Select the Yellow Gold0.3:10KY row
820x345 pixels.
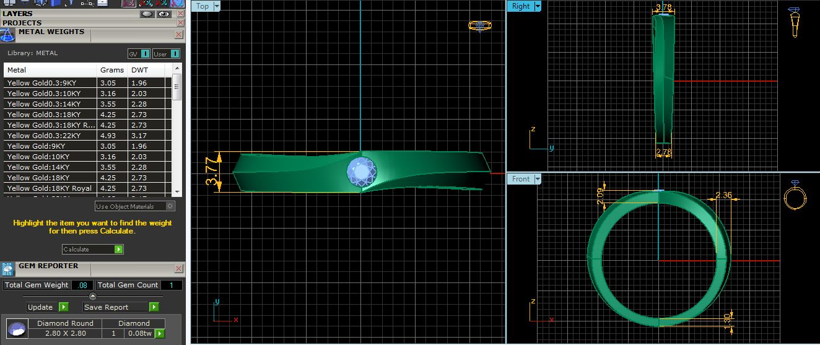(x=88, y=94)
